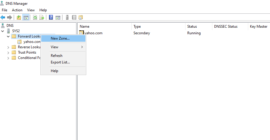The width and height of the screenshot is (270, 140).
Task: Select yahoo.com name in list pane
Action: 93,33
